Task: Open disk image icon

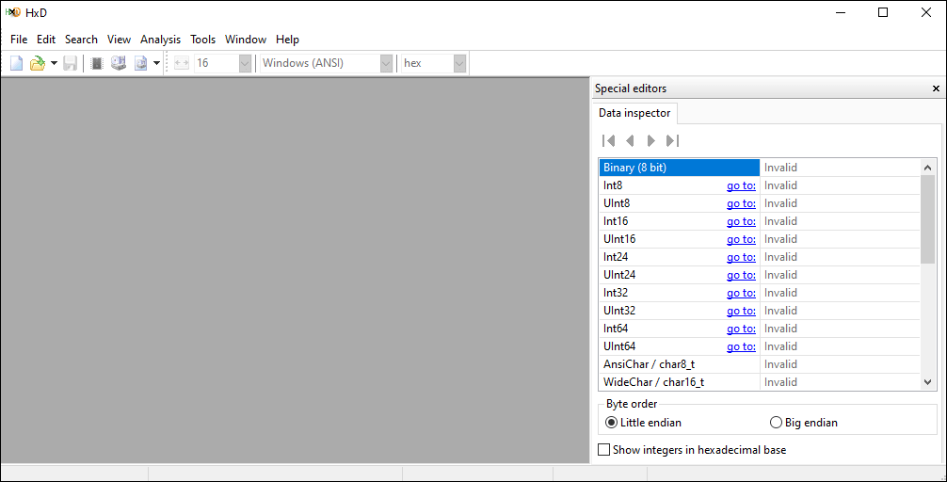Action: (x=140, y=63)
